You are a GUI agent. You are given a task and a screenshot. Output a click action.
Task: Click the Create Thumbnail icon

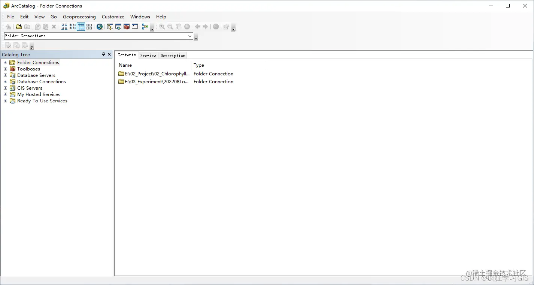(226, 27)
